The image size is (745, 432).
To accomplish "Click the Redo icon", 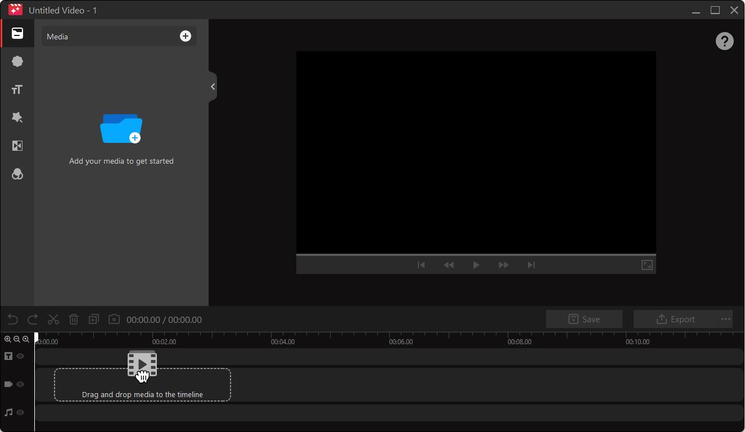I will point(33,319).
